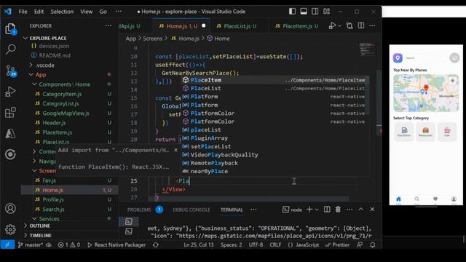
Task: Click master branch in status bar
Action: coord(30,245)
